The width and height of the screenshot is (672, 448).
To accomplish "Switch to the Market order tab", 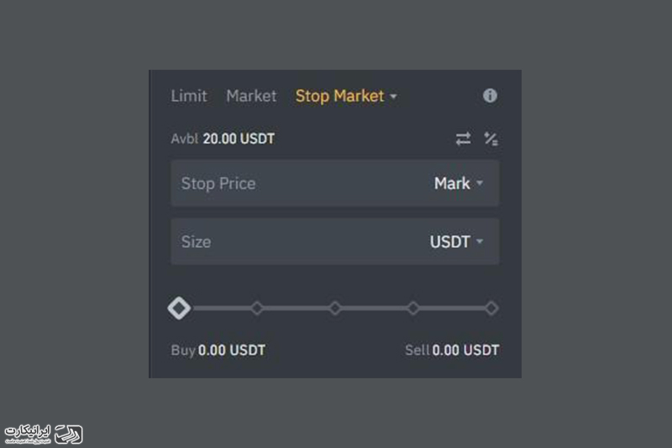I will tap(251, 96).
